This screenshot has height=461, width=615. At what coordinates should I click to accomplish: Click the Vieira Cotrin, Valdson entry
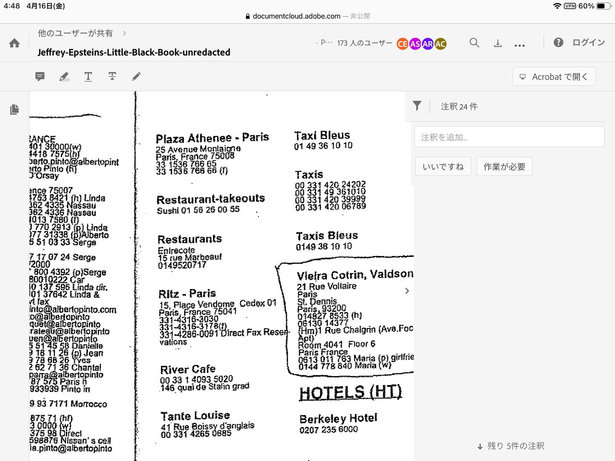[355, 275]
